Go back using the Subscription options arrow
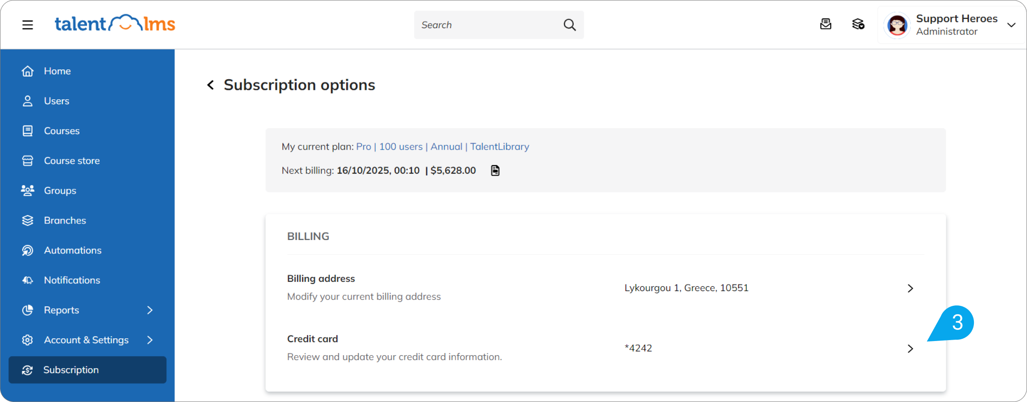This screenshot has width=1027, height=402. tap(211, 85)
